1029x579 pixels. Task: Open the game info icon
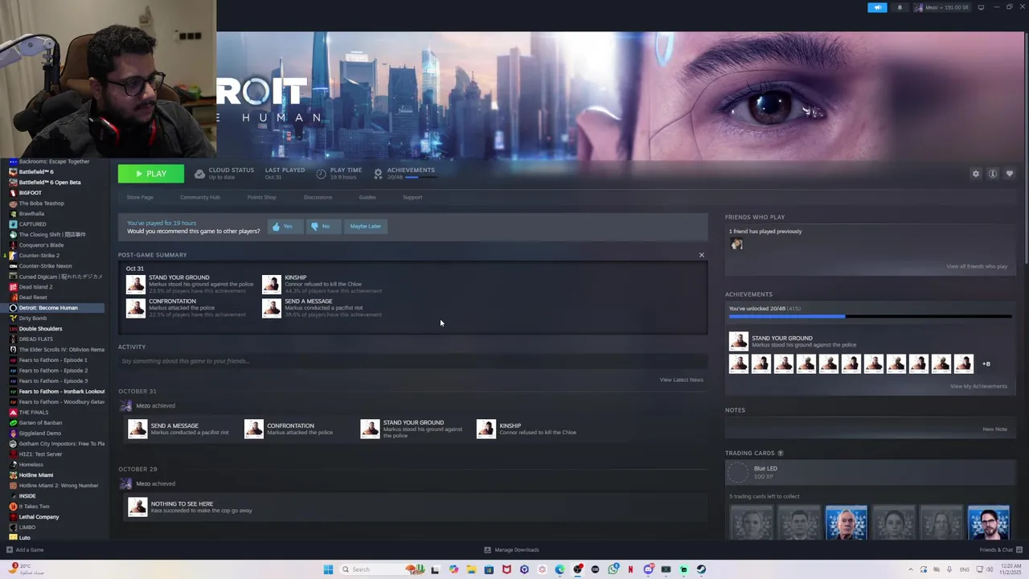[x=993, y=174]
